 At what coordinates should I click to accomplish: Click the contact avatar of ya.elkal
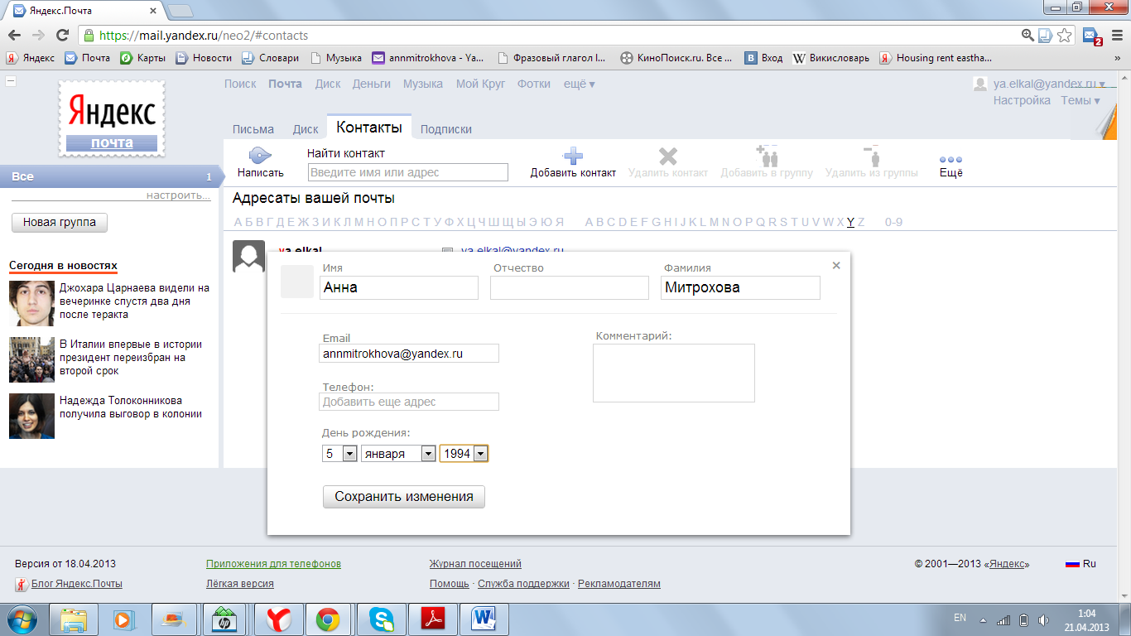248,256
